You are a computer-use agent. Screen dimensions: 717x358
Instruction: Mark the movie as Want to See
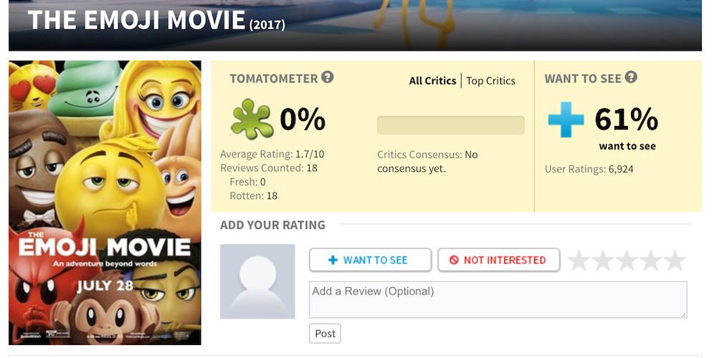[370, 260]
